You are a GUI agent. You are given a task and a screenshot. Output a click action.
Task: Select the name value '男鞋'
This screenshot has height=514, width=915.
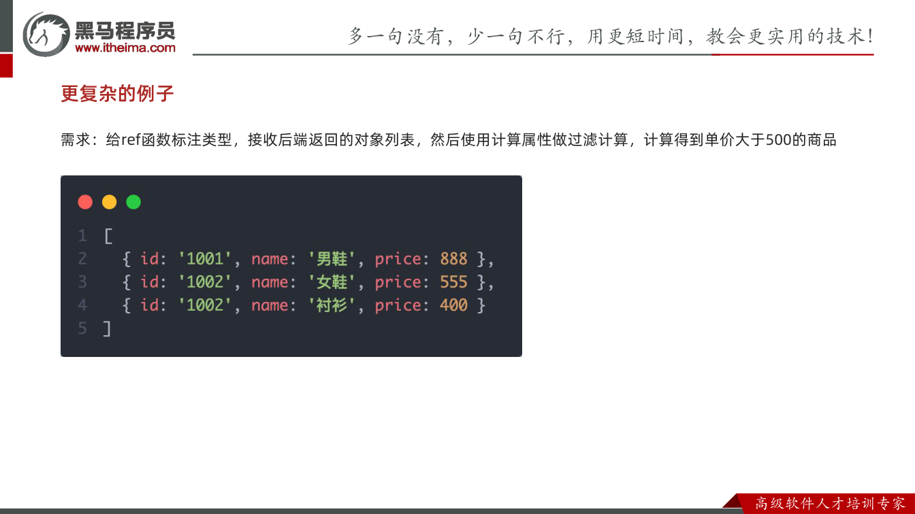pyautogui.click(x=332, y=259)
